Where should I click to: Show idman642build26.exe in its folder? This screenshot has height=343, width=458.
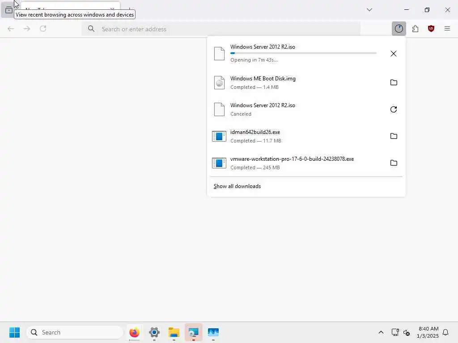point(394,136)
